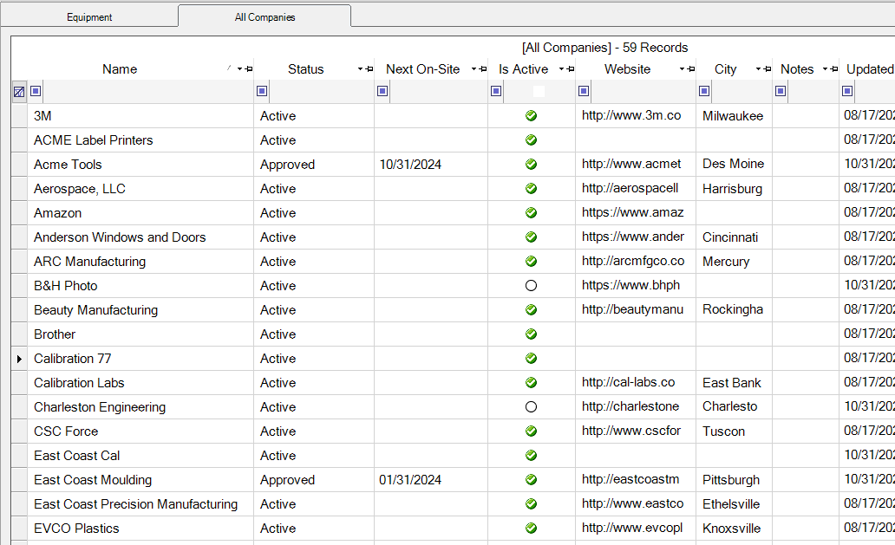Toggle Is Active for Amazon
The image size is (895, 545).
pyautogui.click(x=531, y=212)
